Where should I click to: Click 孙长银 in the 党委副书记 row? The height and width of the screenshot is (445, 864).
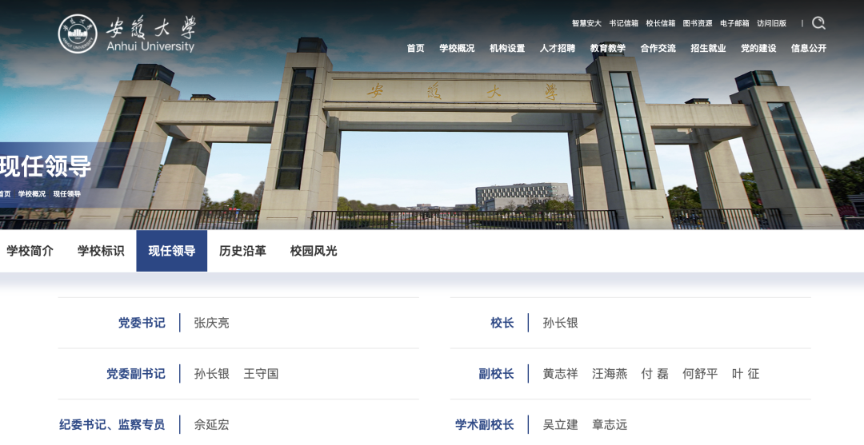211,374
